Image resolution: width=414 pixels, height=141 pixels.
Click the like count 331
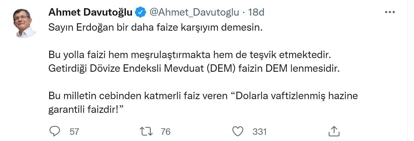pos(260,132)
